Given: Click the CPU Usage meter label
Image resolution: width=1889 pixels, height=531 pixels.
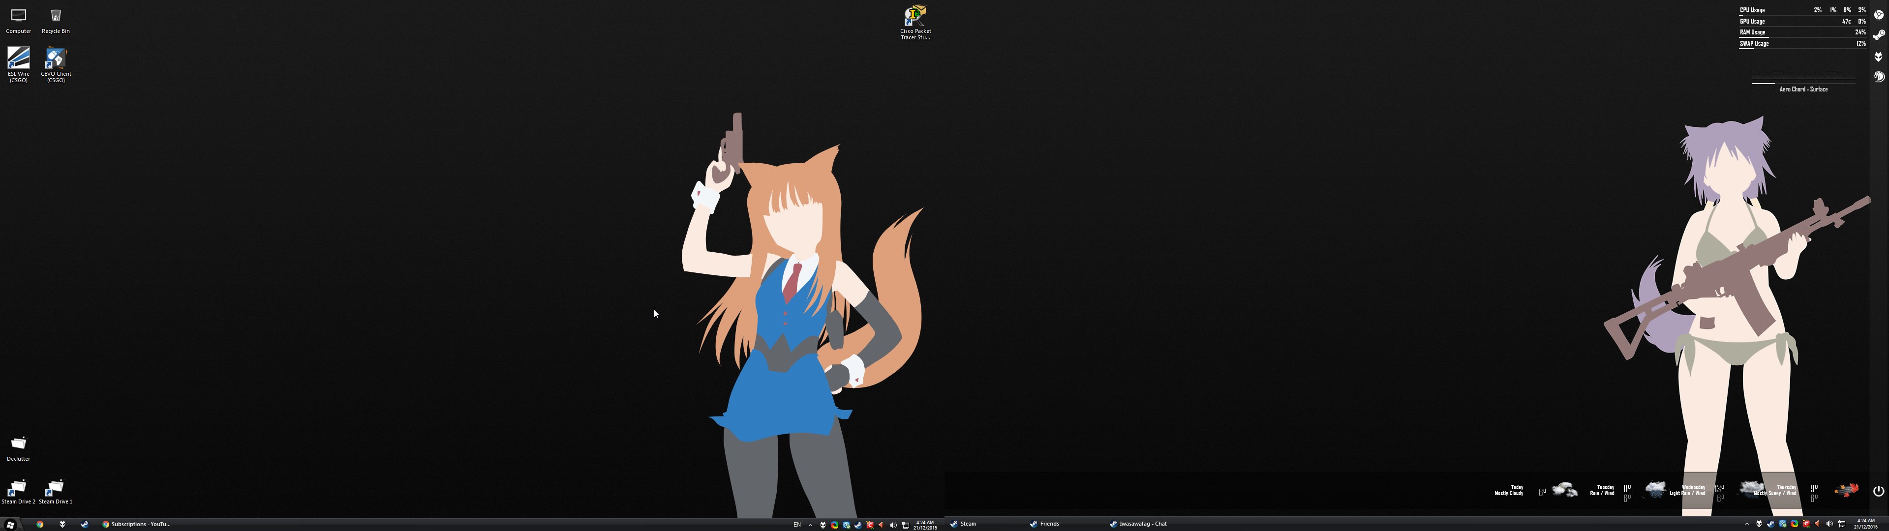Looking at the screenshot, I should [x=1752, y=10].
